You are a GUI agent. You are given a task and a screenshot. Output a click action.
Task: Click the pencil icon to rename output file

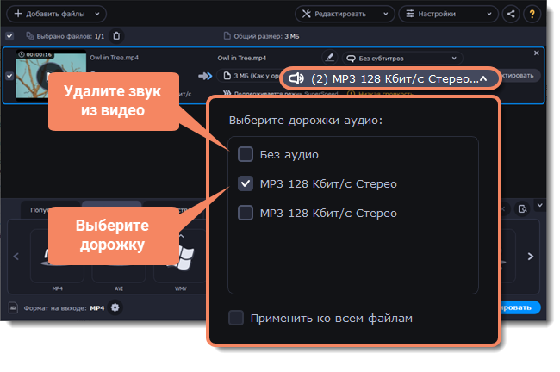pos(330,58)
